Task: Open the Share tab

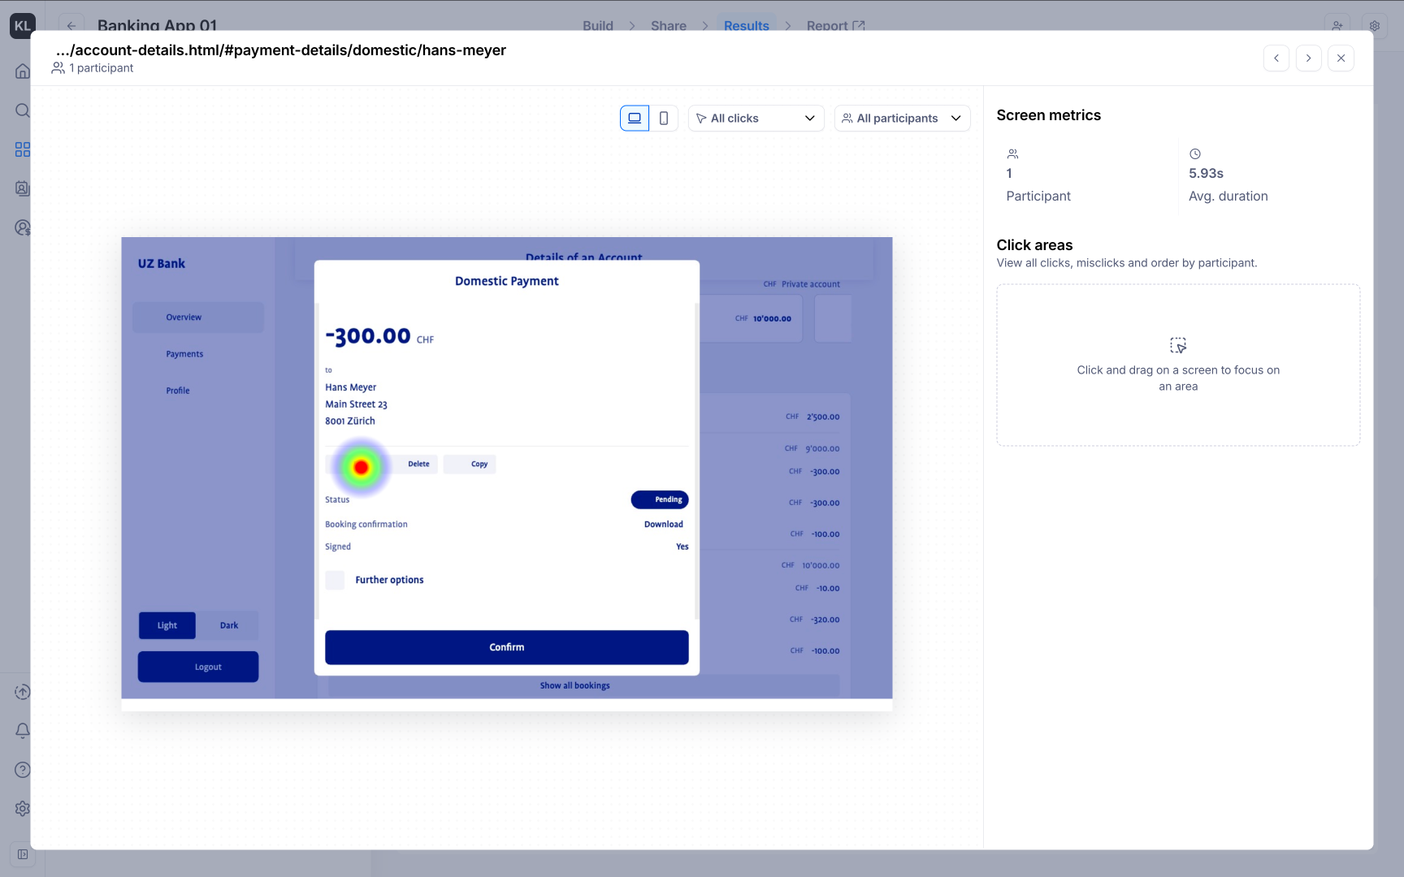Action: click(x=669, y=26)
